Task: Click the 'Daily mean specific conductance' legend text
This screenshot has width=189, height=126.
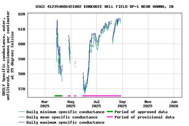Action: coord(62,117)
